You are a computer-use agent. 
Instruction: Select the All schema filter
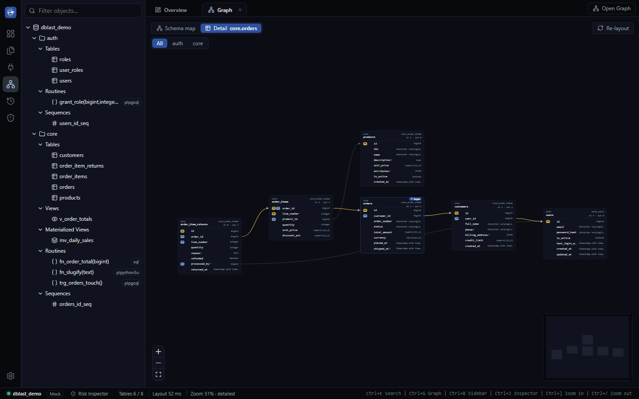tap(160, 43)
